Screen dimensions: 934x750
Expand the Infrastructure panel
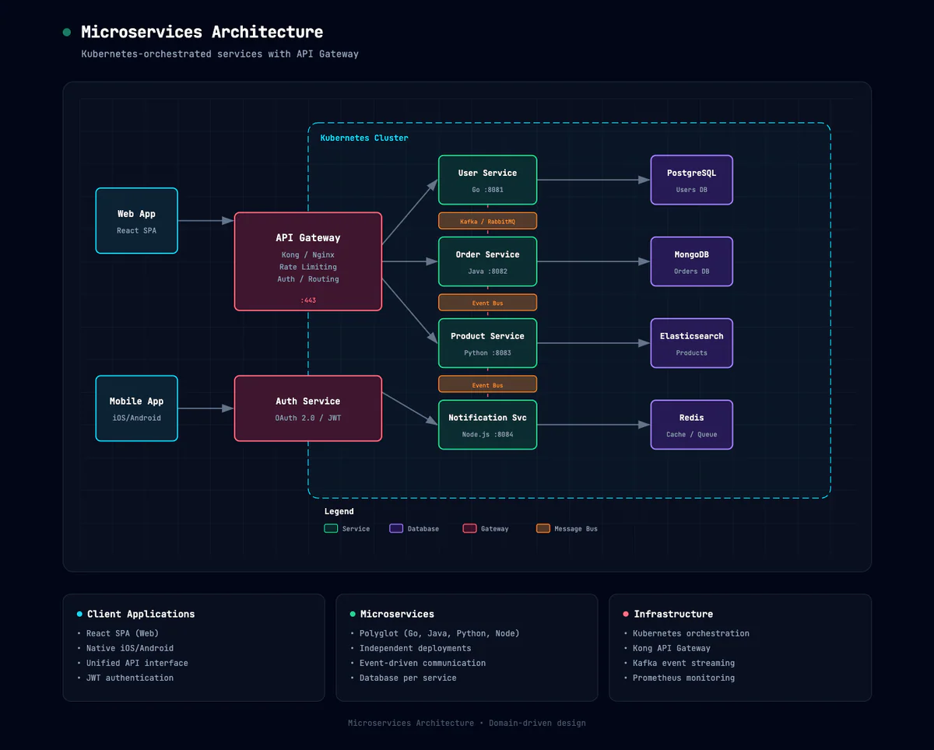[x=674, y=614]
